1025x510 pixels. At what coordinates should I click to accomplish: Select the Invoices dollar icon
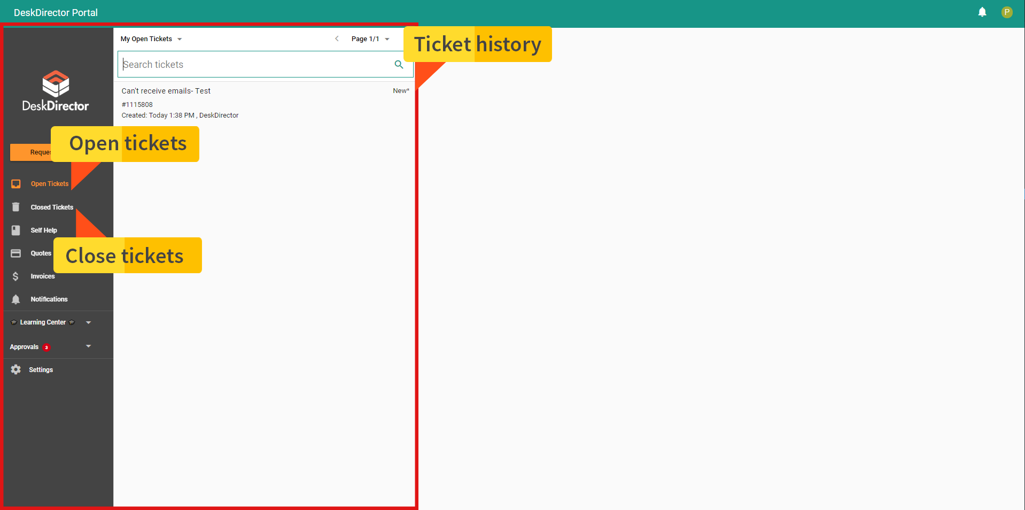click(x=16, y=276)
